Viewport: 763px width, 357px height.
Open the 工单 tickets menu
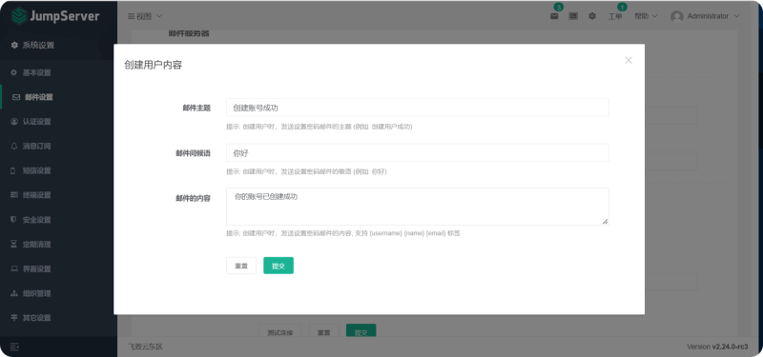click(x=615, y=16)
